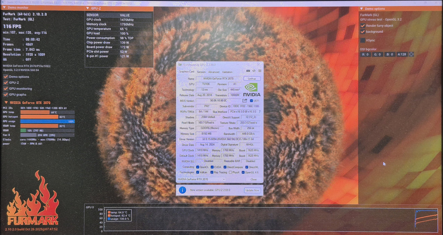Click the Board power draw 172 W row
The image size is (443, 235).
(119, 47)
